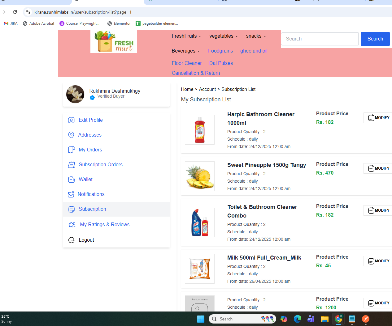Screen dimensions: 392x326
Task: Open Copilot from the taskbar
Action: [x=284, y=319]
